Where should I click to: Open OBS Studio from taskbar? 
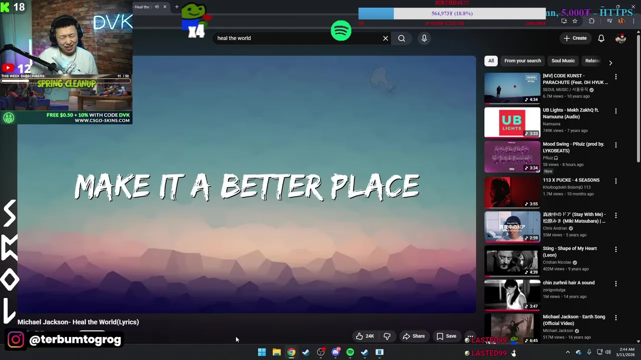[320, 352]
